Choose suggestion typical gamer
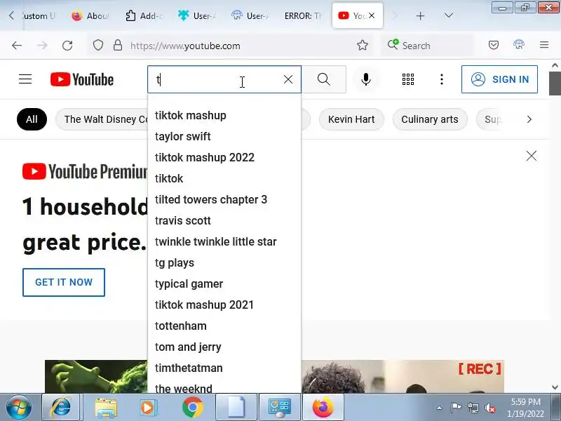 pos(224,284)
